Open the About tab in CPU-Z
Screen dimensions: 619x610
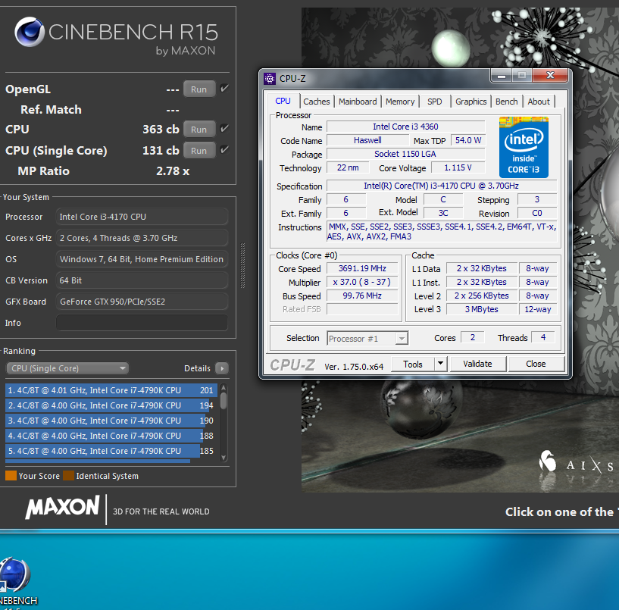click(539, 102)
